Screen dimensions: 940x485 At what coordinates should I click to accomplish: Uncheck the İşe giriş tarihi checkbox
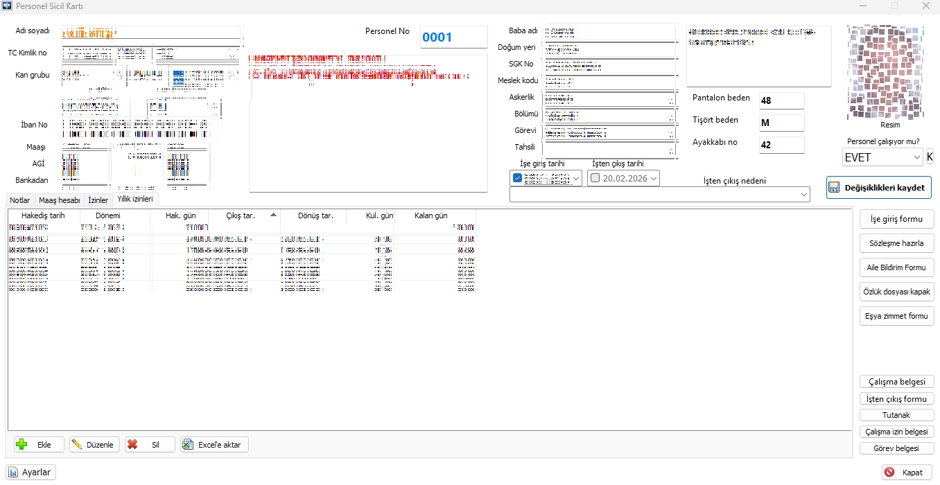point(518,178)
